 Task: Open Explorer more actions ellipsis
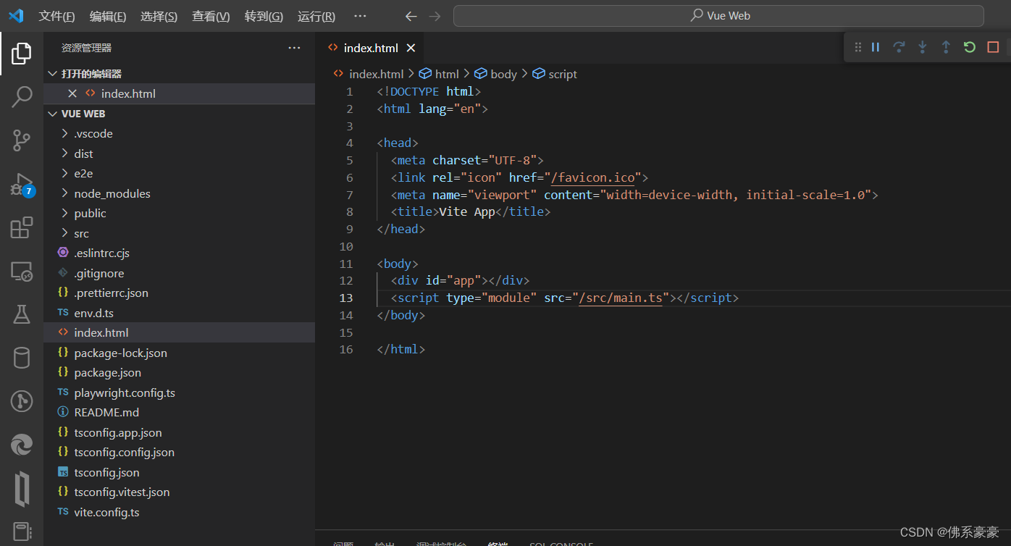[x=294, y=48]
